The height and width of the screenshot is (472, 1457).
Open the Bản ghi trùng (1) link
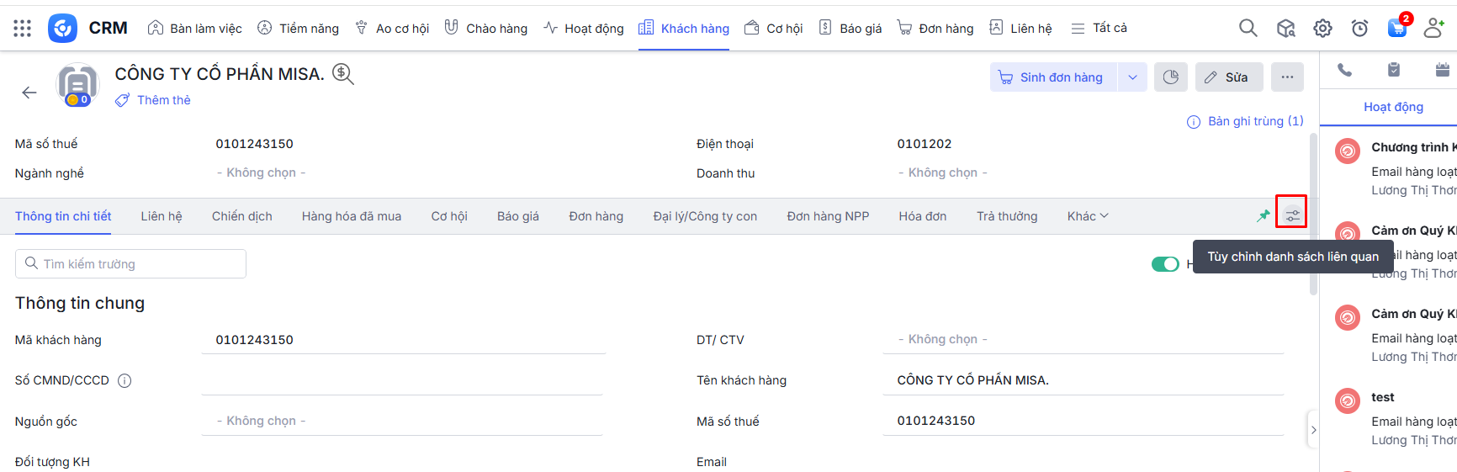click(1254, 121)
